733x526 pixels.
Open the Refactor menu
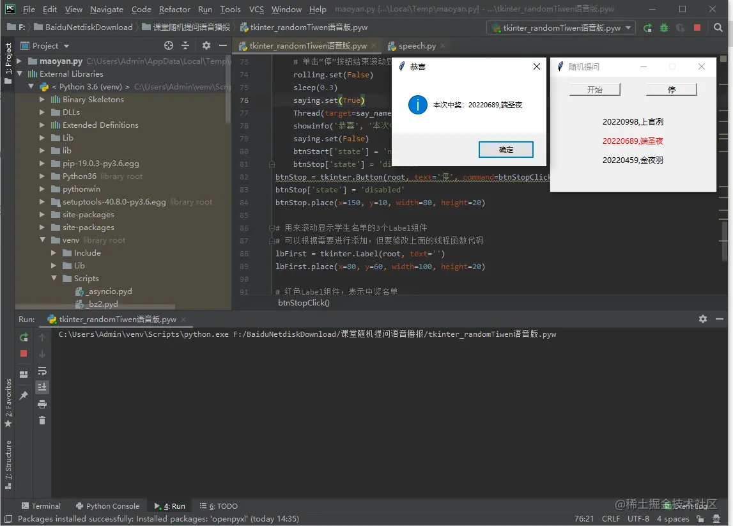coord(174,9)
